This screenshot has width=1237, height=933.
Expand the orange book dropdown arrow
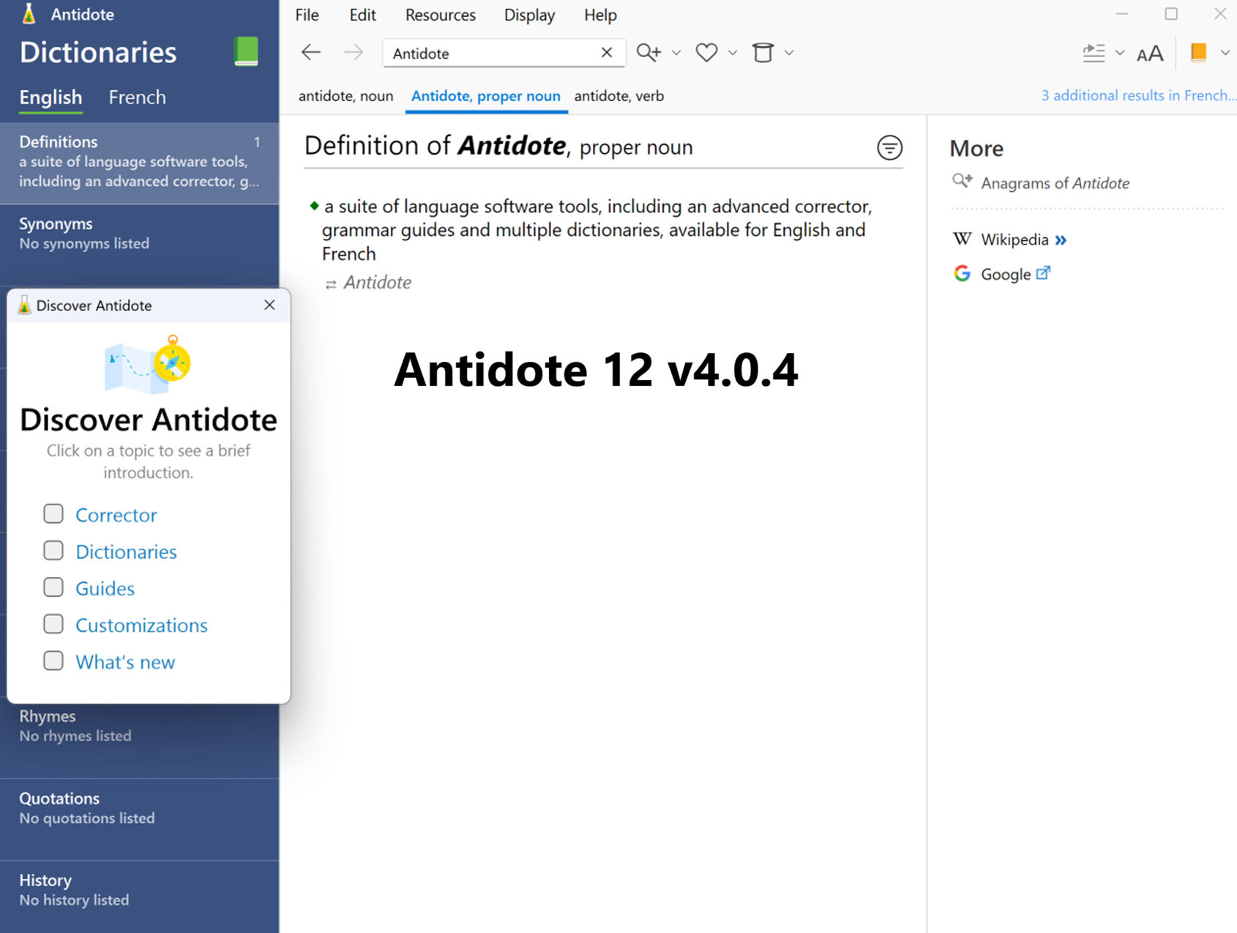click(x=1225, y=53)
